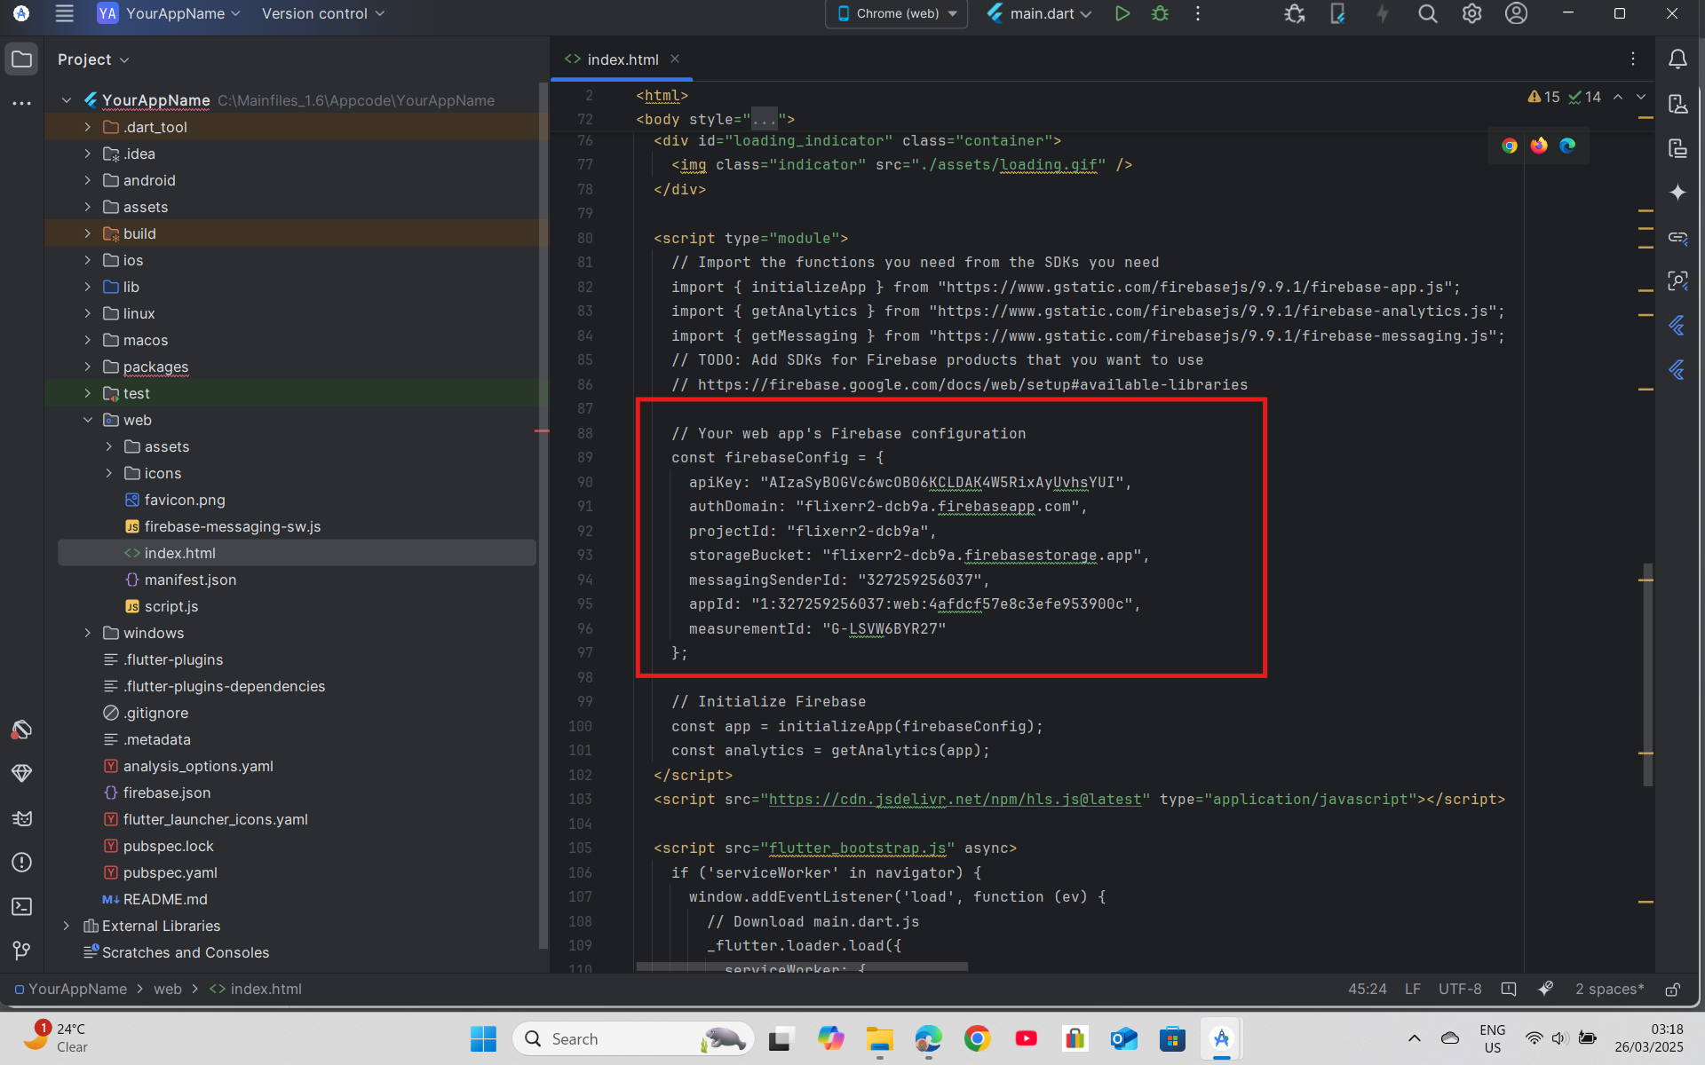Open the main.dart run configuration dropdown
Viewport: 1705px width, 1065px height.
1040,13
